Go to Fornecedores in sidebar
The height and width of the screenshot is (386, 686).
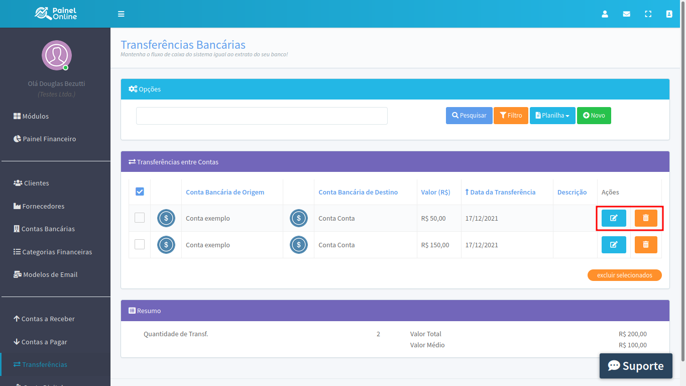39,206
